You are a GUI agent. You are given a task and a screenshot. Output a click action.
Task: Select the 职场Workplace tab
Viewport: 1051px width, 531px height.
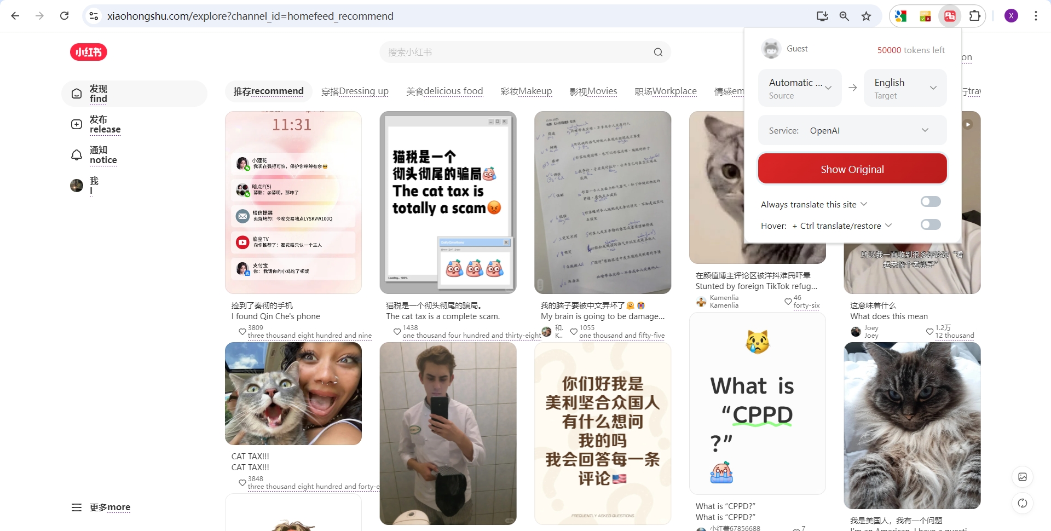(666, 91)
